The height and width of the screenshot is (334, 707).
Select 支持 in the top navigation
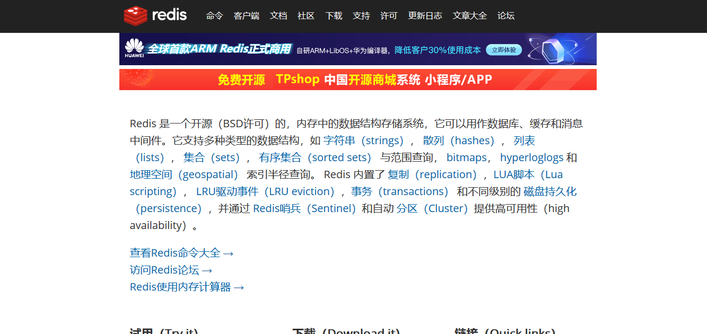click(361, 16)
